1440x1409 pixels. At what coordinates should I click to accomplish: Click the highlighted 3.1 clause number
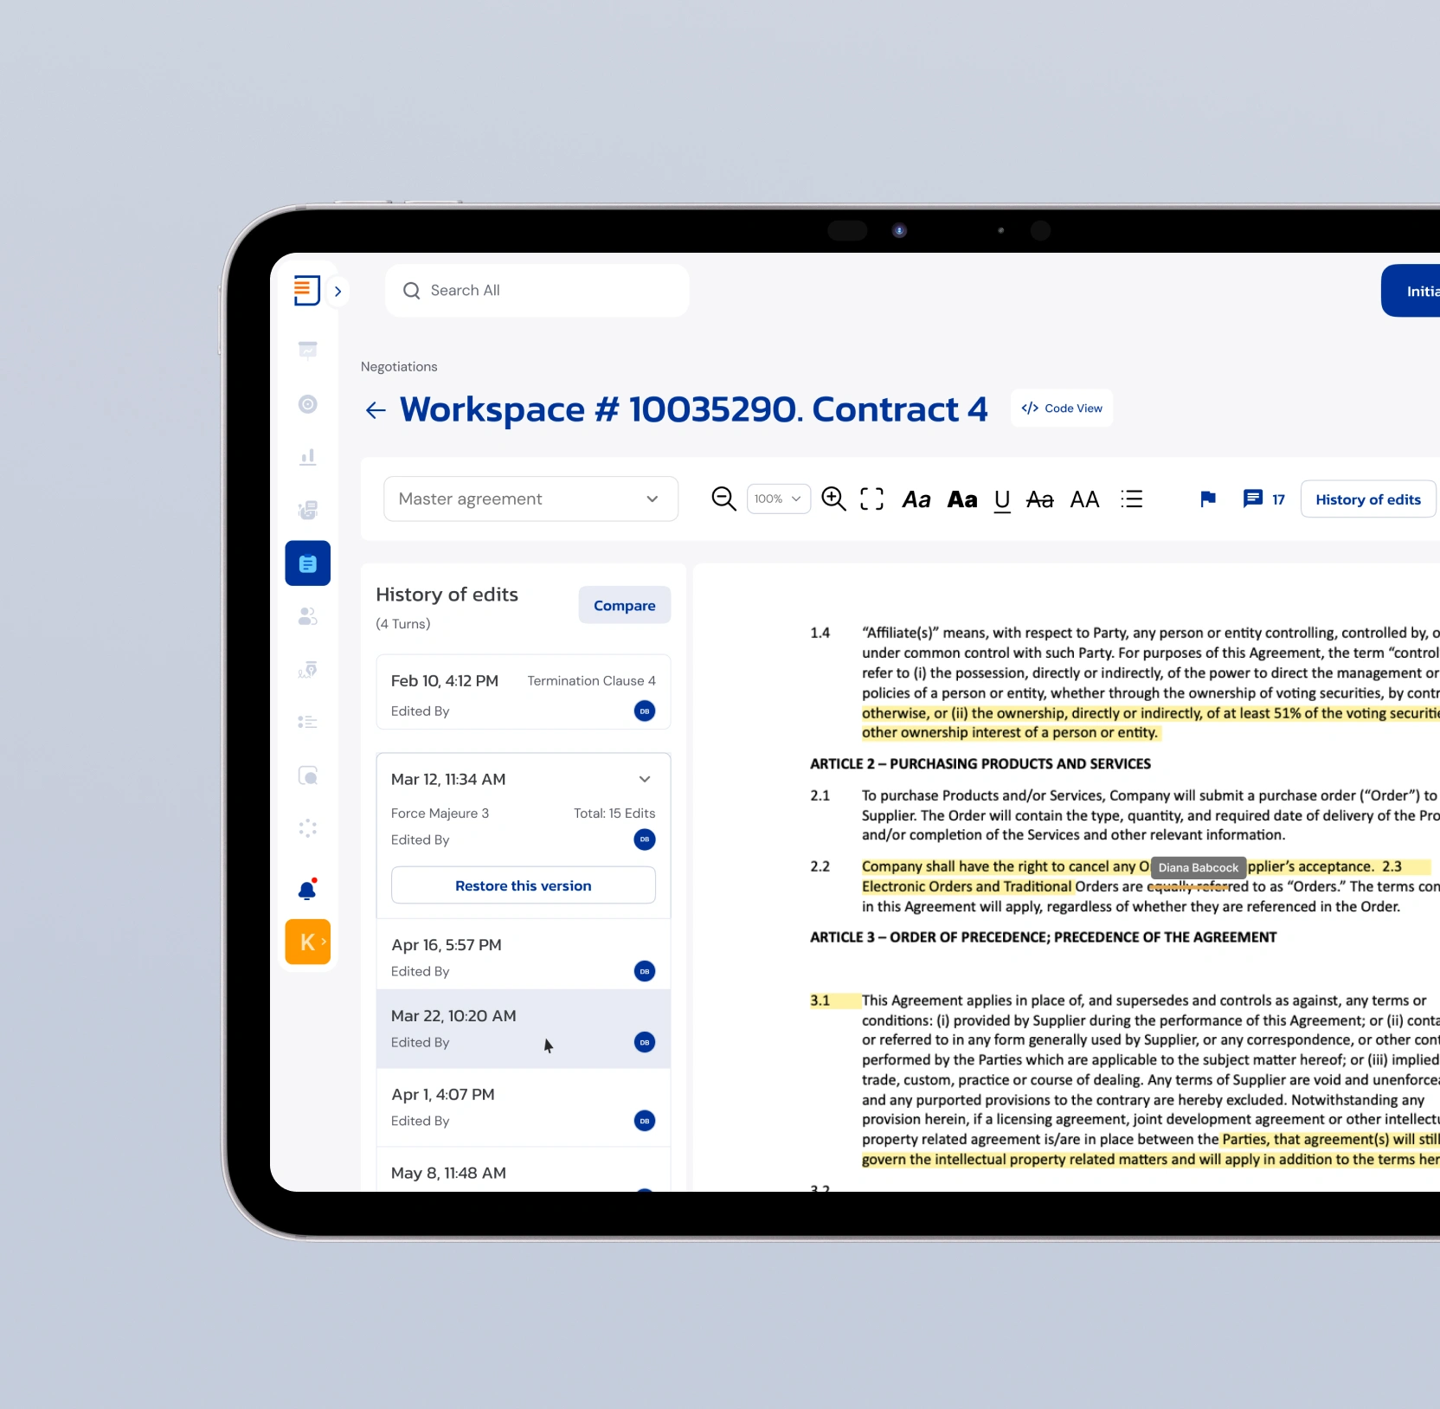(820, 1000)
